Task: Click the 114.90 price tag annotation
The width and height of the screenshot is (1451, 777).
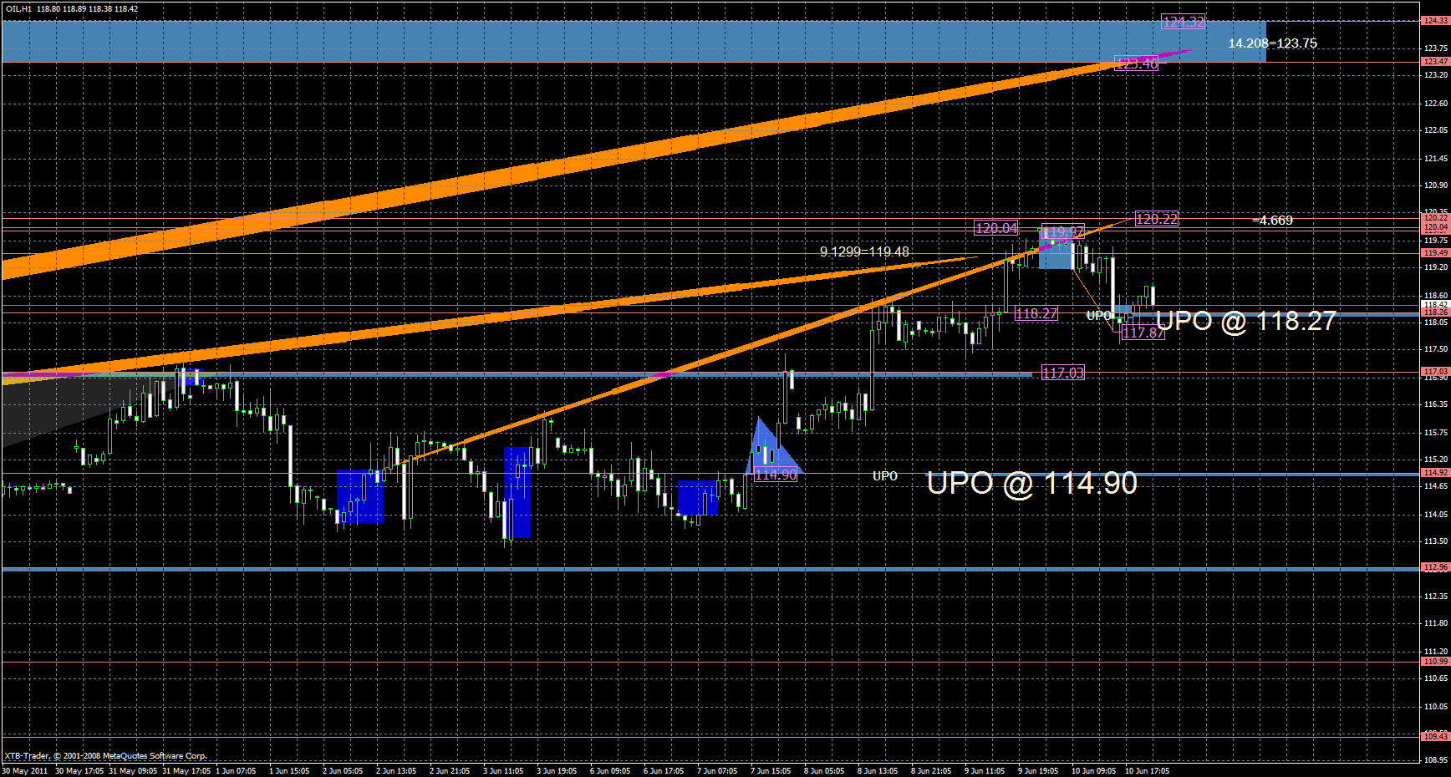Action: tap(776, 474)
